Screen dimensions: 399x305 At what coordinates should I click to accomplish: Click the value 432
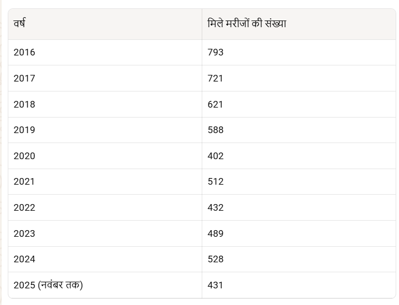click(x=216, y=207)
